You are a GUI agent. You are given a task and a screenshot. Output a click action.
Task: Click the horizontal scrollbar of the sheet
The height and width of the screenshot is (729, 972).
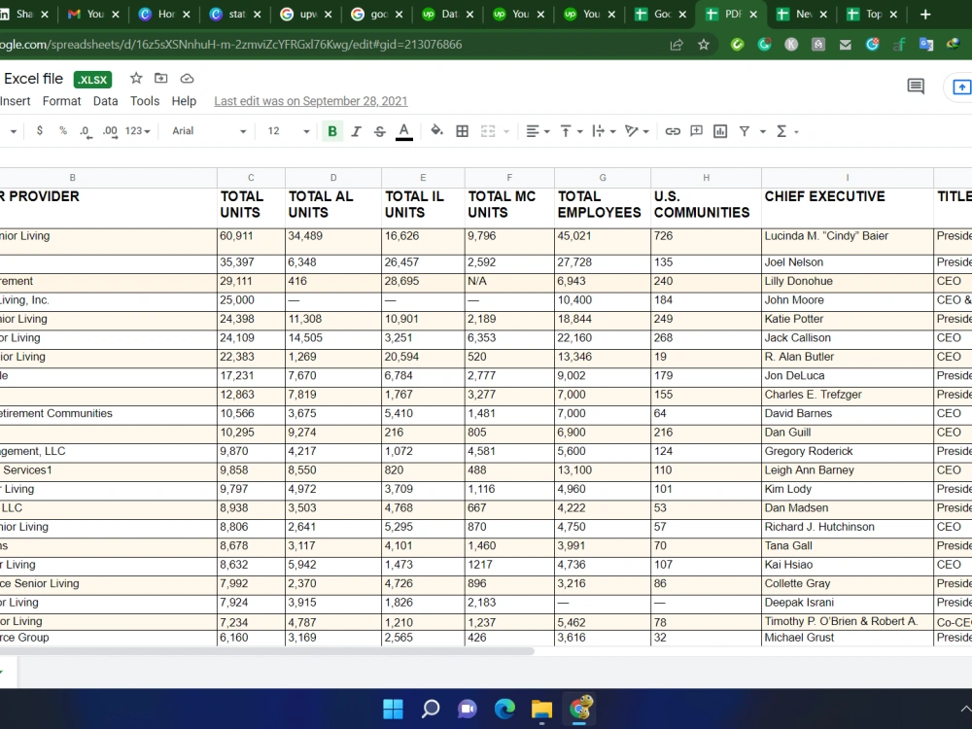coord(266,651)
